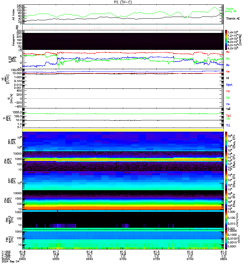
Task: Click the X-GSE value "81.4"
Action: [190, 252]
